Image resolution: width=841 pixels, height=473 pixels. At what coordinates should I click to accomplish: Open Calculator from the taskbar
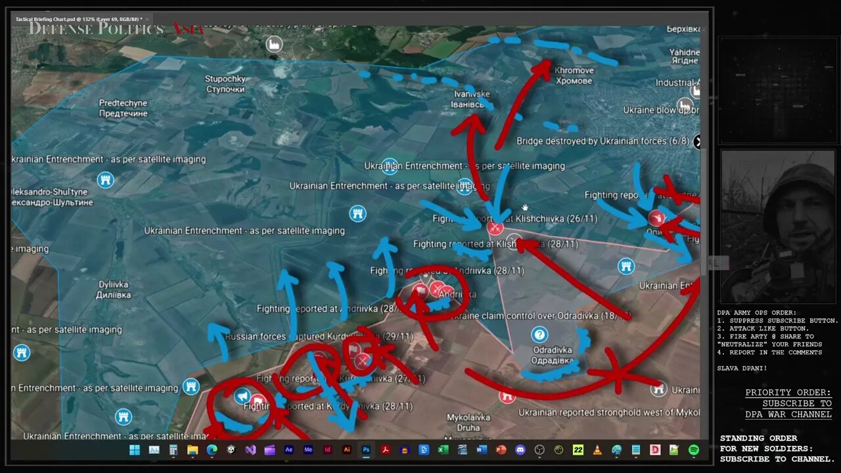(173, 450)
